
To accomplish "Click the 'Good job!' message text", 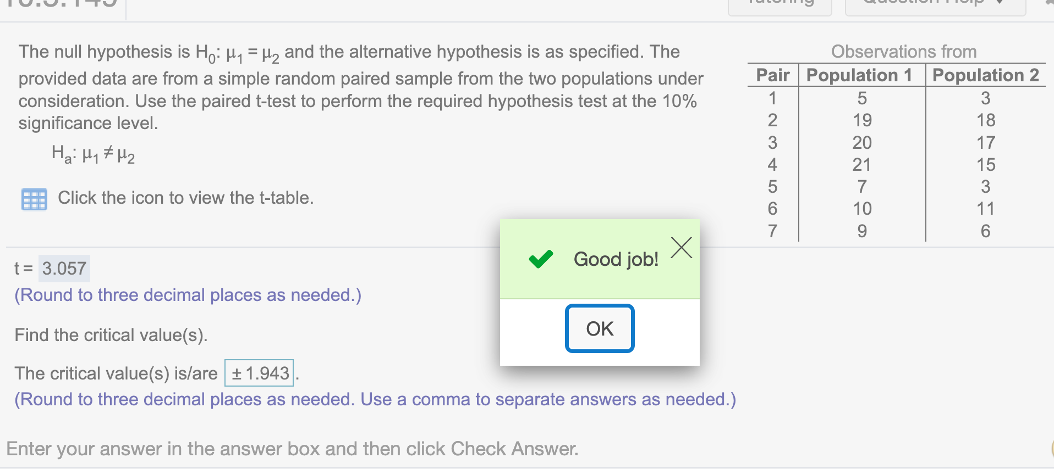I will point(616,259).
